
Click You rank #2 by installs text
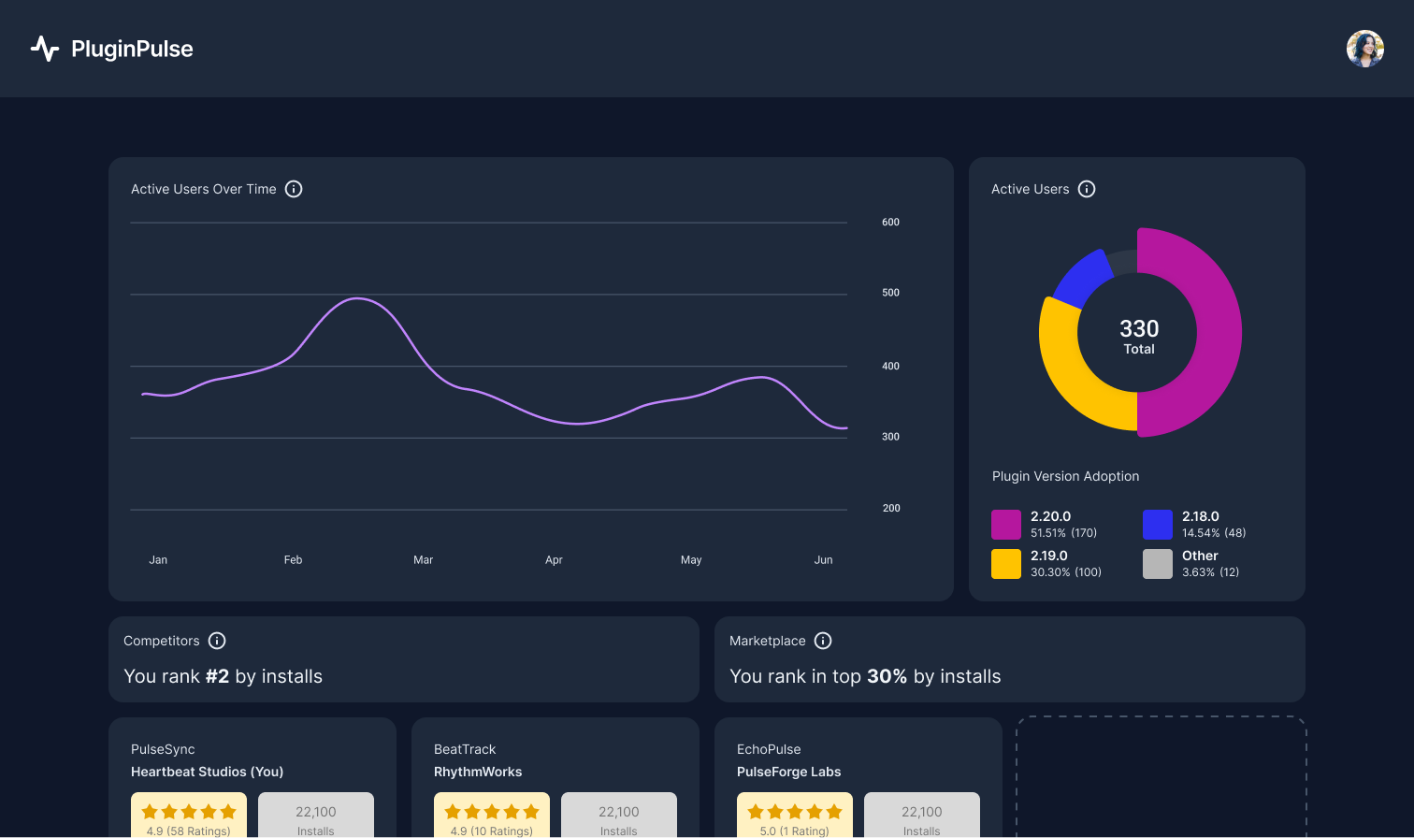point(223,676)
